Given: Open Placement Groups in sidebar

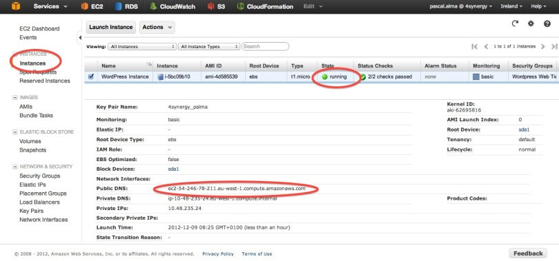Looking at the screenshot, I should pyautogui.click(x=43, y=194).
